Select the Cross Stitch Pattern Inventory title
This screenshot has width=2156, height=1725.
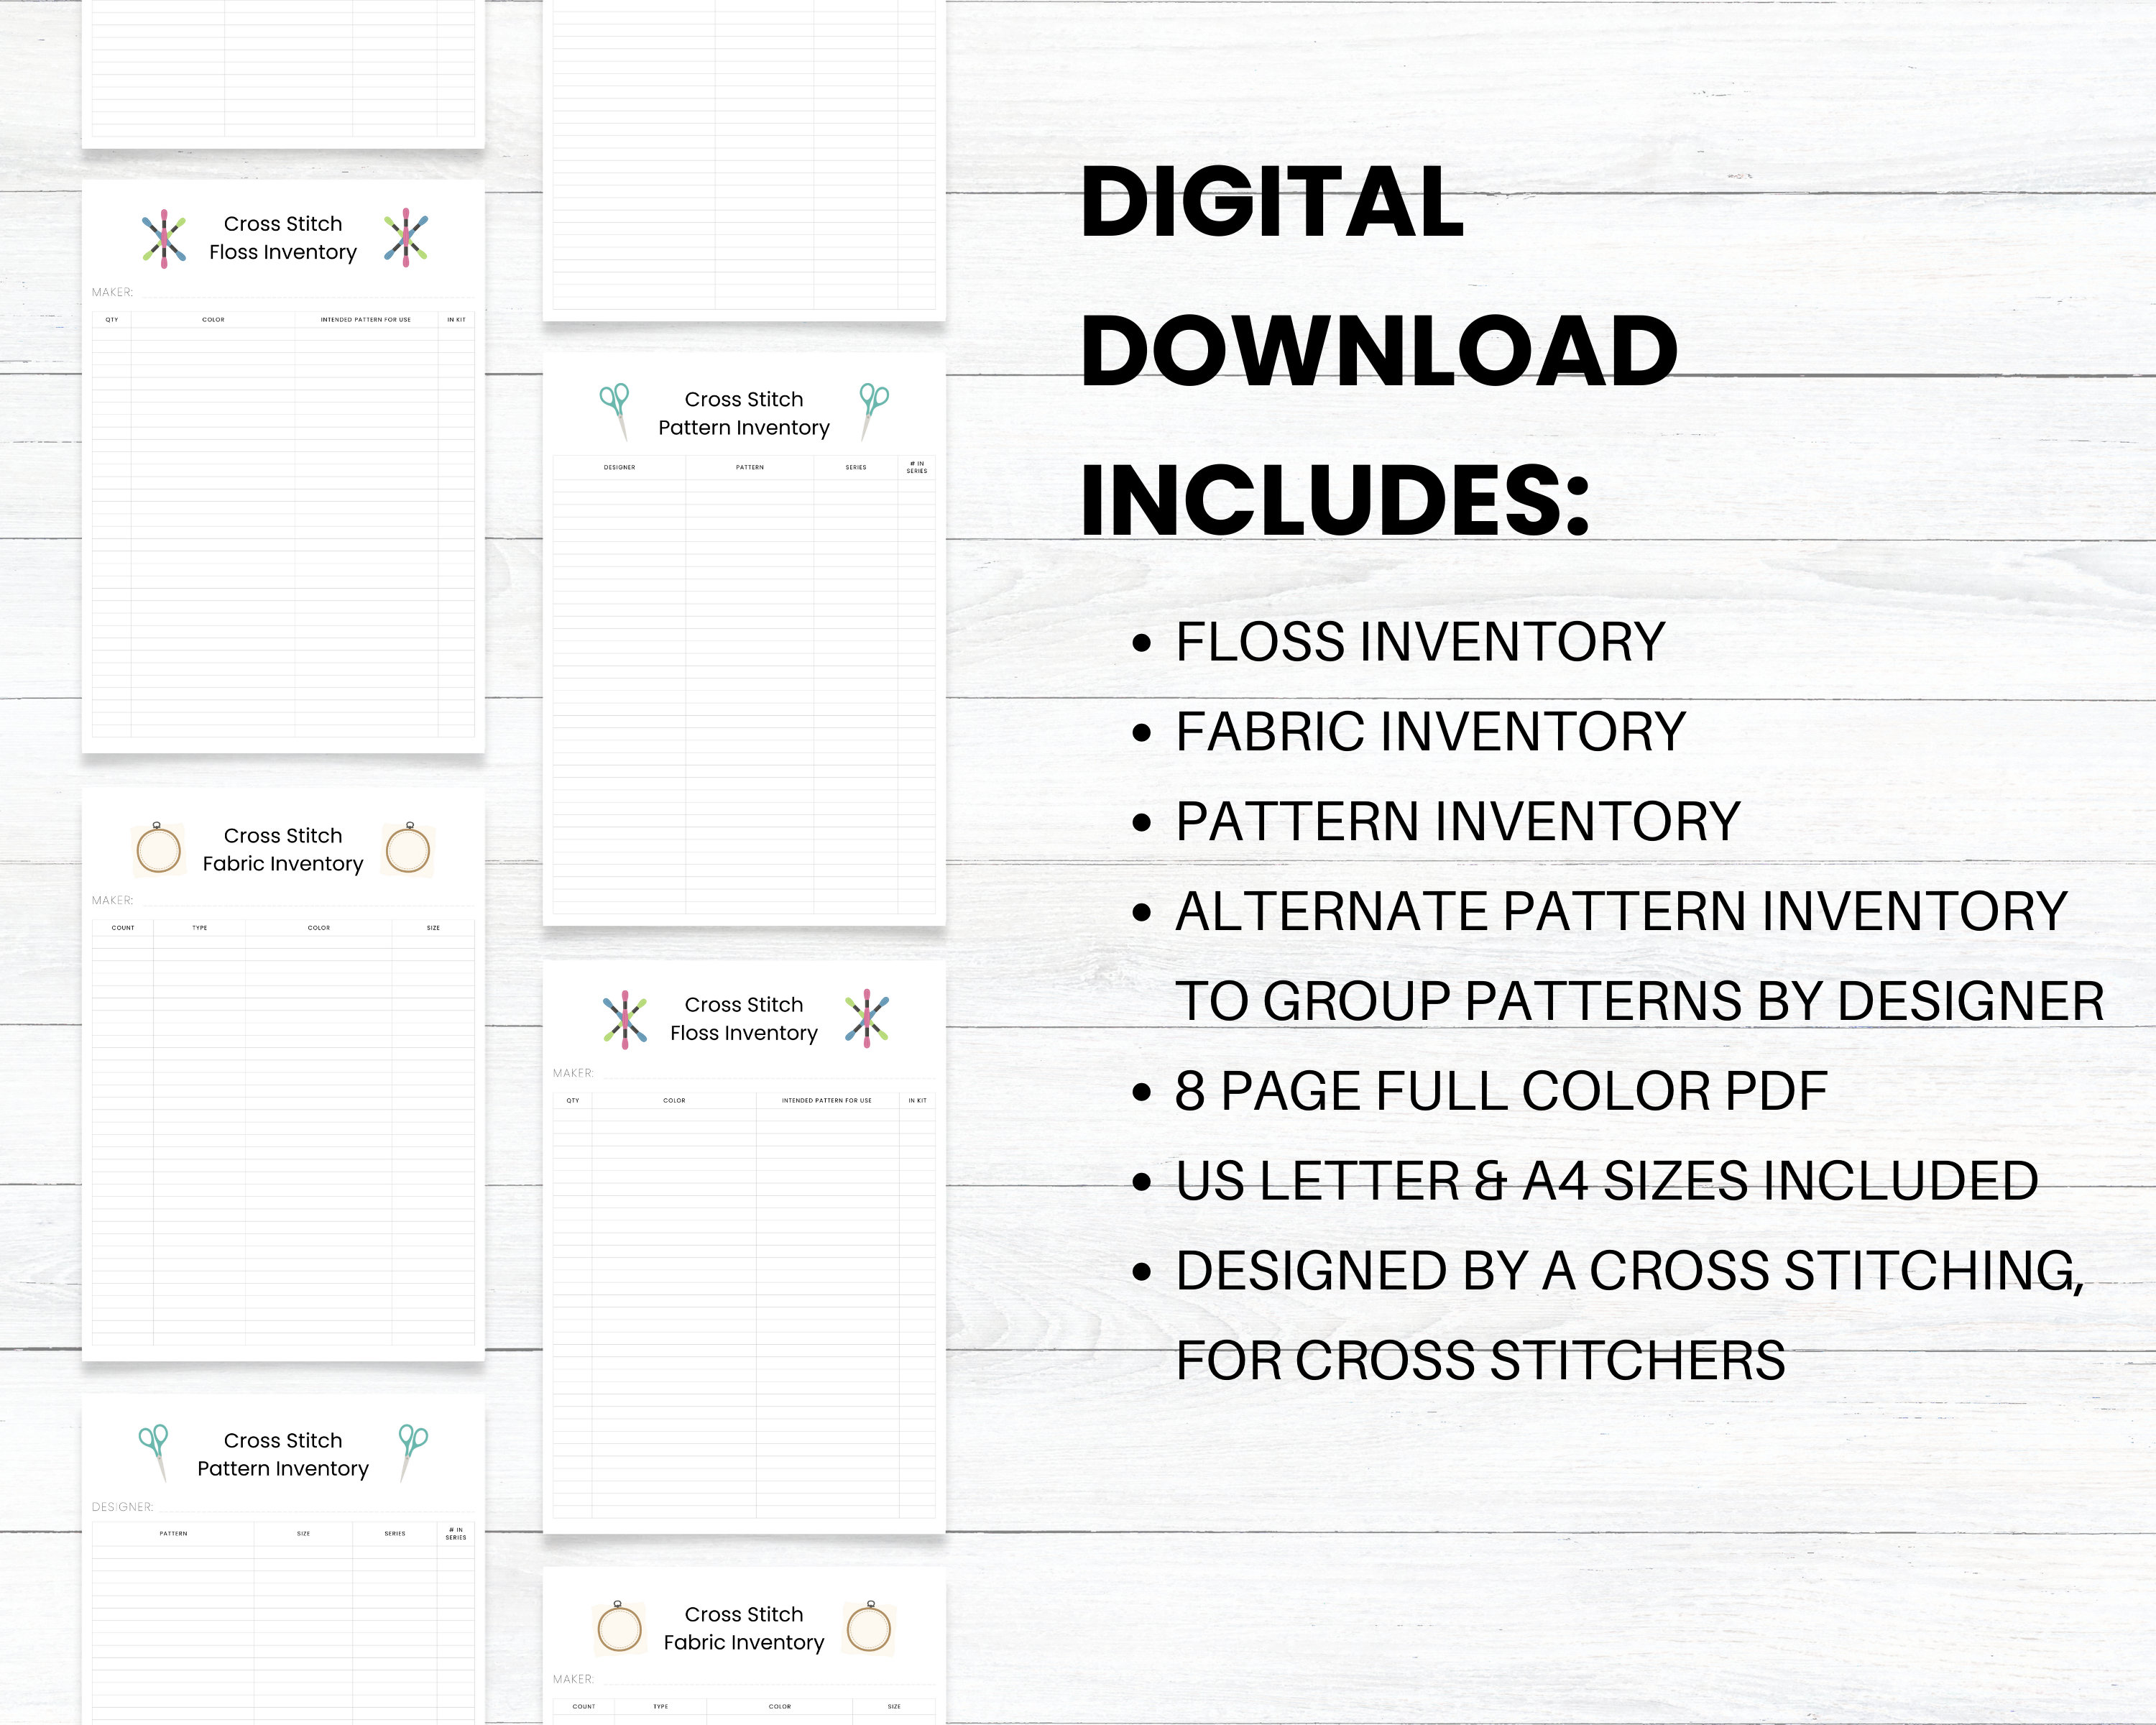point(744,413)
